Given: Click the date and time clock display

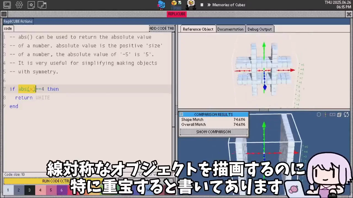Looking at the screenshot, I should point(338,5).
